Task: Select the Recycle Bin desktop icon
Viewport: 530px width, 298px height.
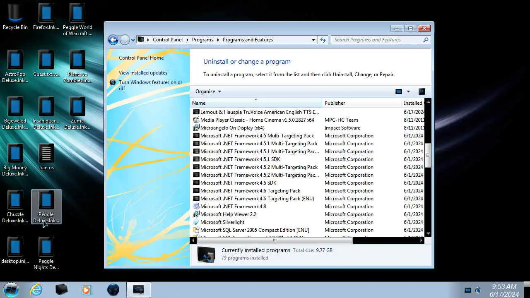Action: [15, 17]
